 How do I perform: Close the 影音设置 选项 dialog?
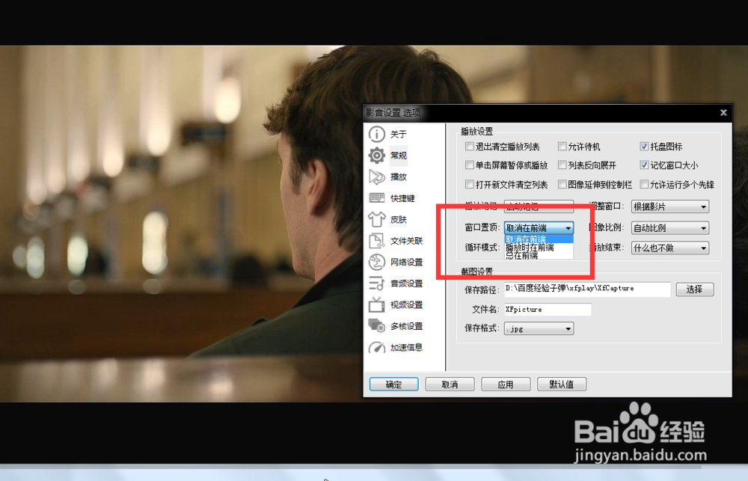click(x=723, y=113)
